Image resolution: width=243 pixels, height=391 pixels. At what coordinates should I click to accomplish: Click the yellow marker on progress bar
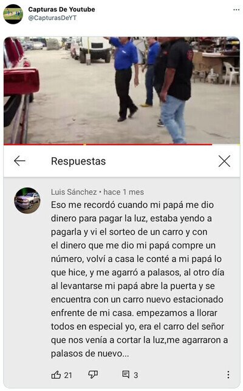pyautogui.click(x=85, y=144)
